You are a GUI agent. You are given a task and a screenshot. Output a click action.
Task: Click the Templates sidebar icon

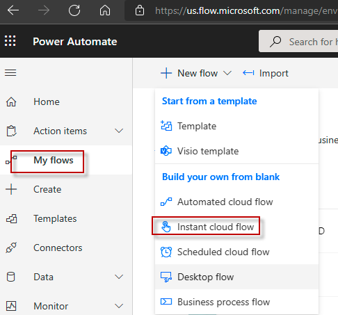[x=11, y=218]
